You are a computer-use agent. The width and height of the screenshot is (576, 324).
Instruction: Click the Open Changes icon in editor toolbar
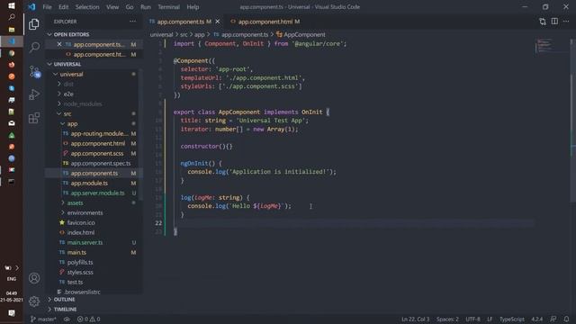click(x=543, y=22)
